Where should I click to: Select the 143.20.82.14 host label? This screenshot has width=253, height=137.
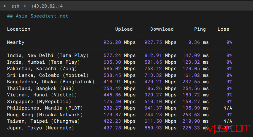(x=47, y=6)
